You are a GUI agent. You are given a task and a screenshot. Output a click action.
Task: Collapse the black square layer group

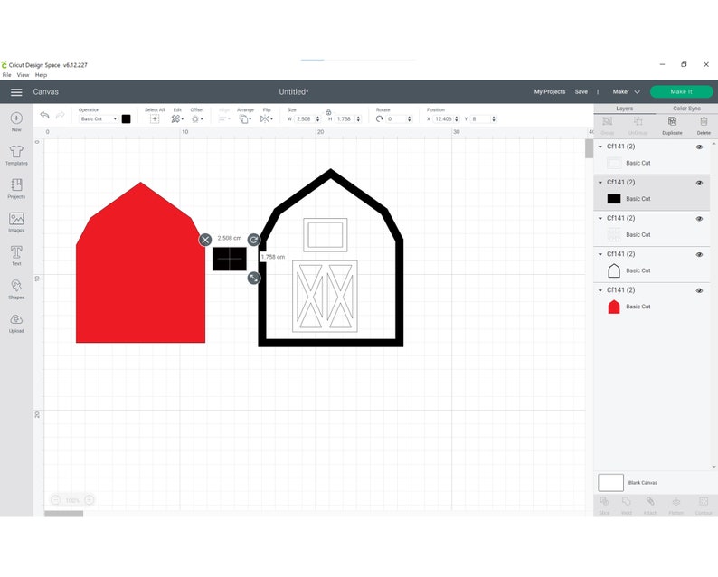point(600,183)
